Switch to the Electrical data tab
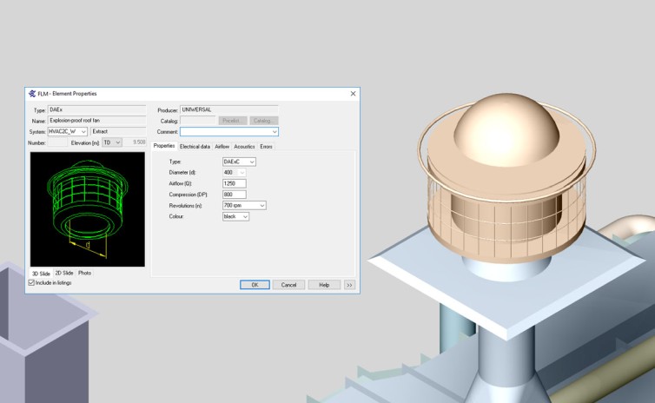 click(x=195, y=146)
